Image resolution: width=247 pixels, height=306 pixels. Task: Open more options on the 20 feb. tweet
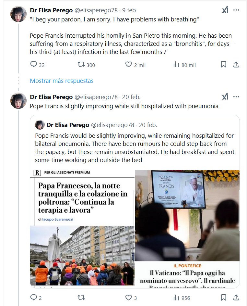pos(236,97)
